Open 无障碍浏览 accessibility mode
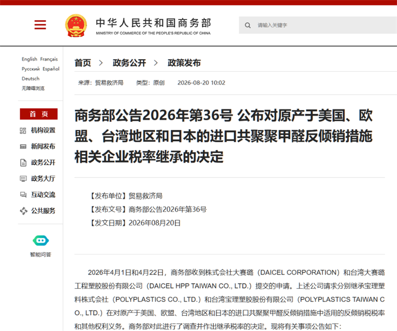This screenshot has width=397, height=331. pyautogui.click(x=33, y=88)
